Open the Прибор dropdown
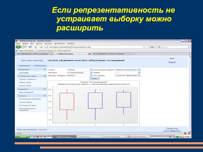Image resolution: width=203 pixels, height=152 pixels. 139,73
